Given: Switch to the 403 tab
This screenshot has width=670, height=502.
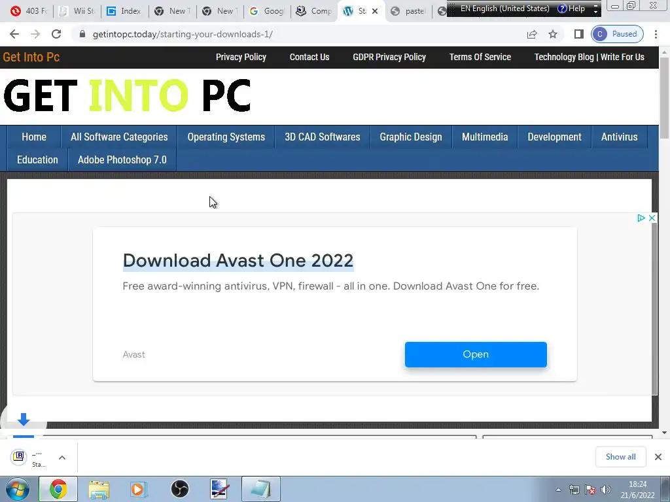Looking at the screenshot, I should click(x=28, y=11).
